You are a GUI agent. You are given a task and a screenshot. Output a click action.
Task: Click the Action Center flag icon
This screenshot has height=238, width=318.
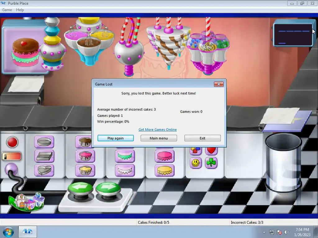click(279, 232)
